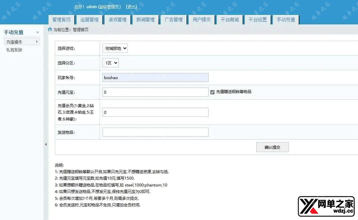The width and height of the screenshot is (358, 220).
Task: Uncheck the 充值赠送钢铁等物品 option
Action: (213, 92)
